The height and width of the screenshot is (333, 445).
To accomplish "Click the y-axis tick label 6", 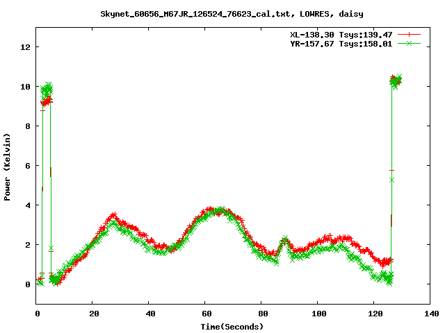I will click(28, 166).
